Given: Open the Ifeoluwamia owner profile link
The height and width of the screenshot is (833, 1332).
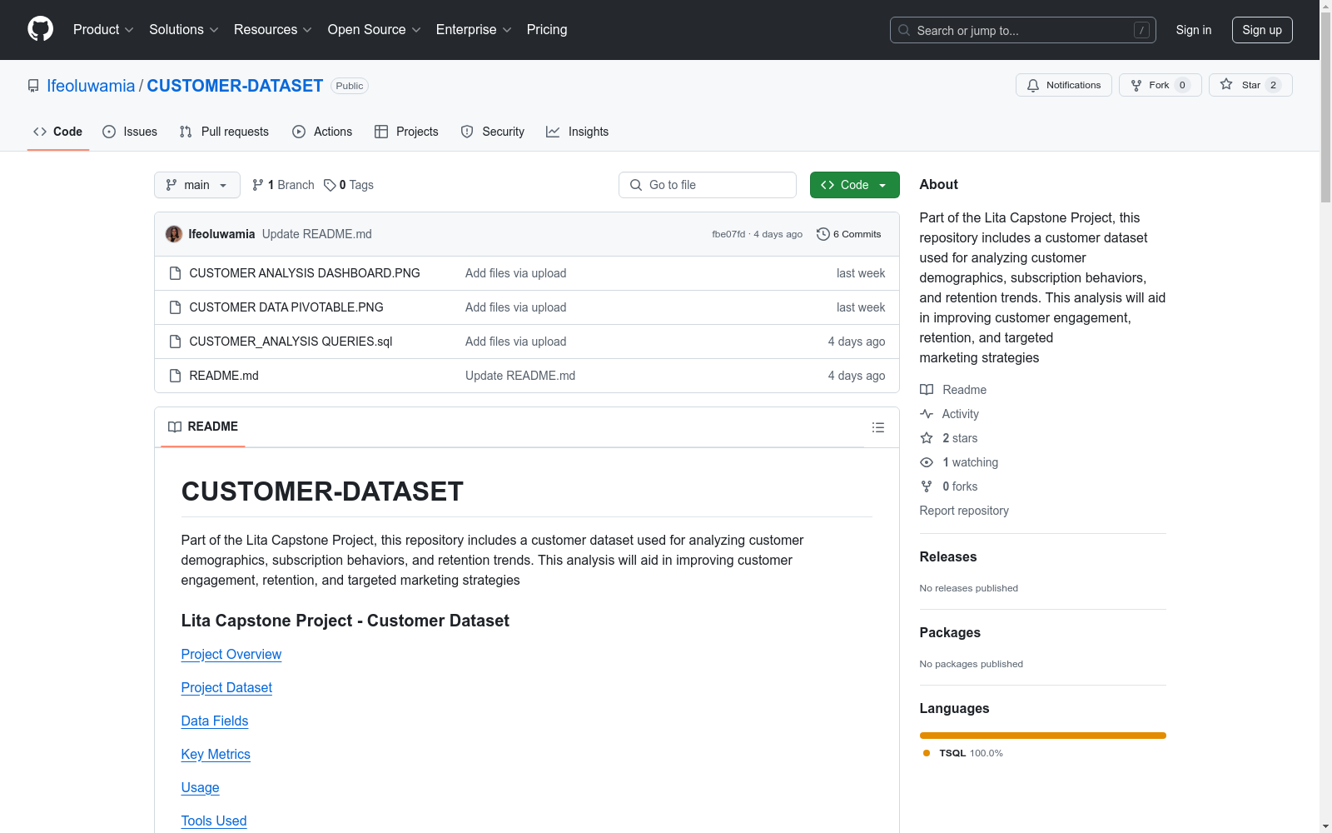Looking at the screenshot, I should pos(91,86).
